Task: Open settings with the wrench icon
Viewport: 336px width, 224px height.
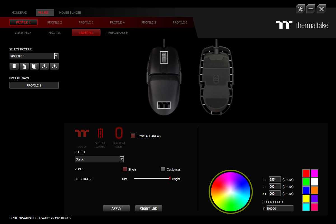Action: (x=300, y=9)
